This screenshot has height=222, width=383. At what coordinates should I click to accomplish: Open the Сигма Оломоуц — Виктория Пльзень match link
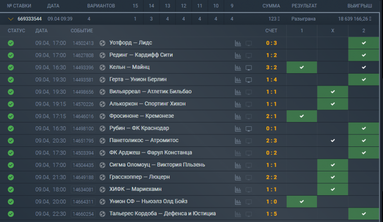click(157, 165)
